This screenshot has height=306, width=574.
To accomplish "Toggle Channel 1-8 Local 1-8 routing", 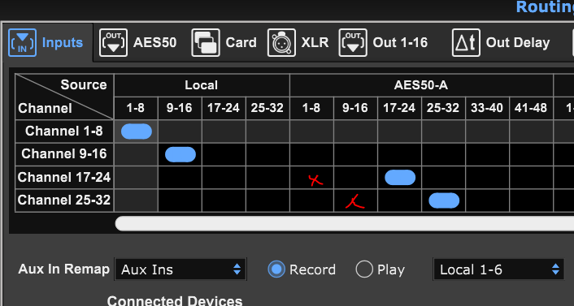I will (x=136, y=131).
